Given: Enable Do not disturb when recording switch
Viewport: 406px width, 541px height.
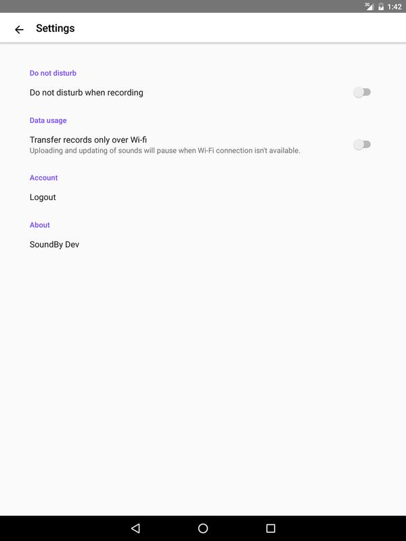Looking at the screenshot, I should click(x=362, y=92).
